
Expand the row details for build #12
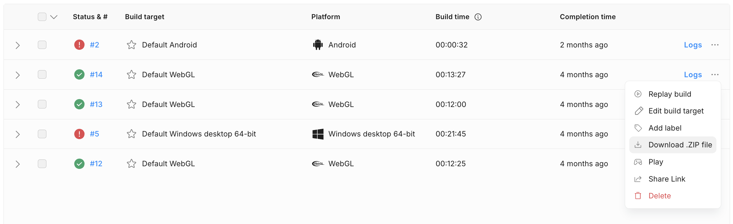18,163
